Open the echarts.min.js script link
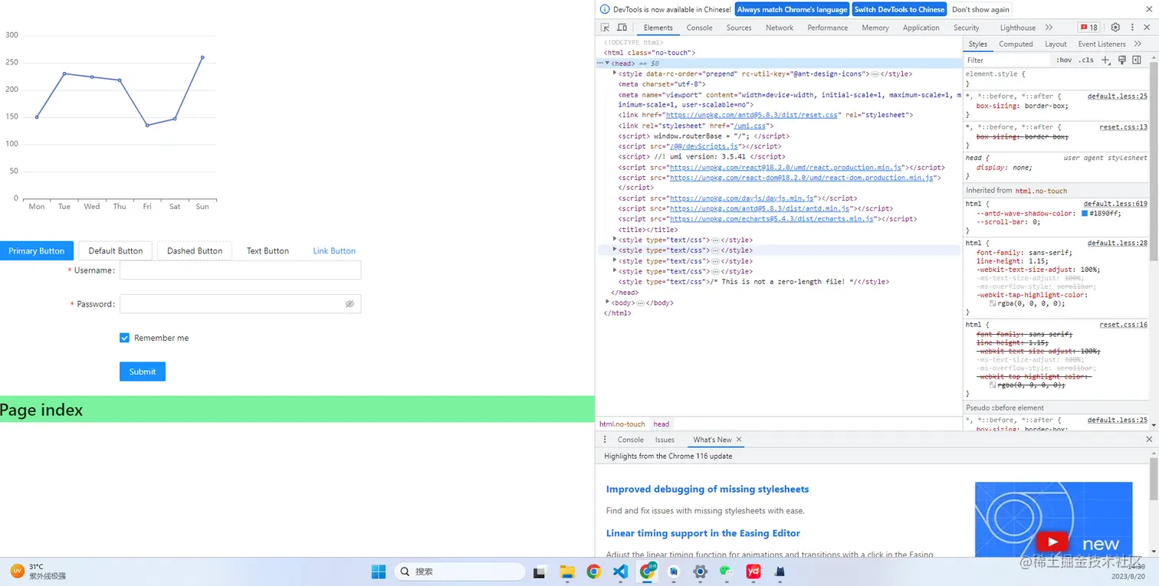 pos(771,219)
